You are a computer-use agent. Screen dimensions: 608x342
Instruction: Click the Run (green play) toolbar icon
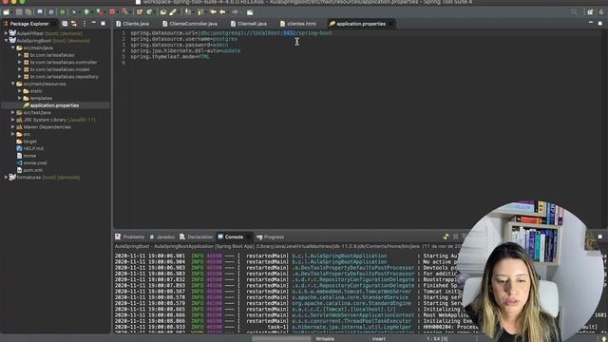coord(86,12)
